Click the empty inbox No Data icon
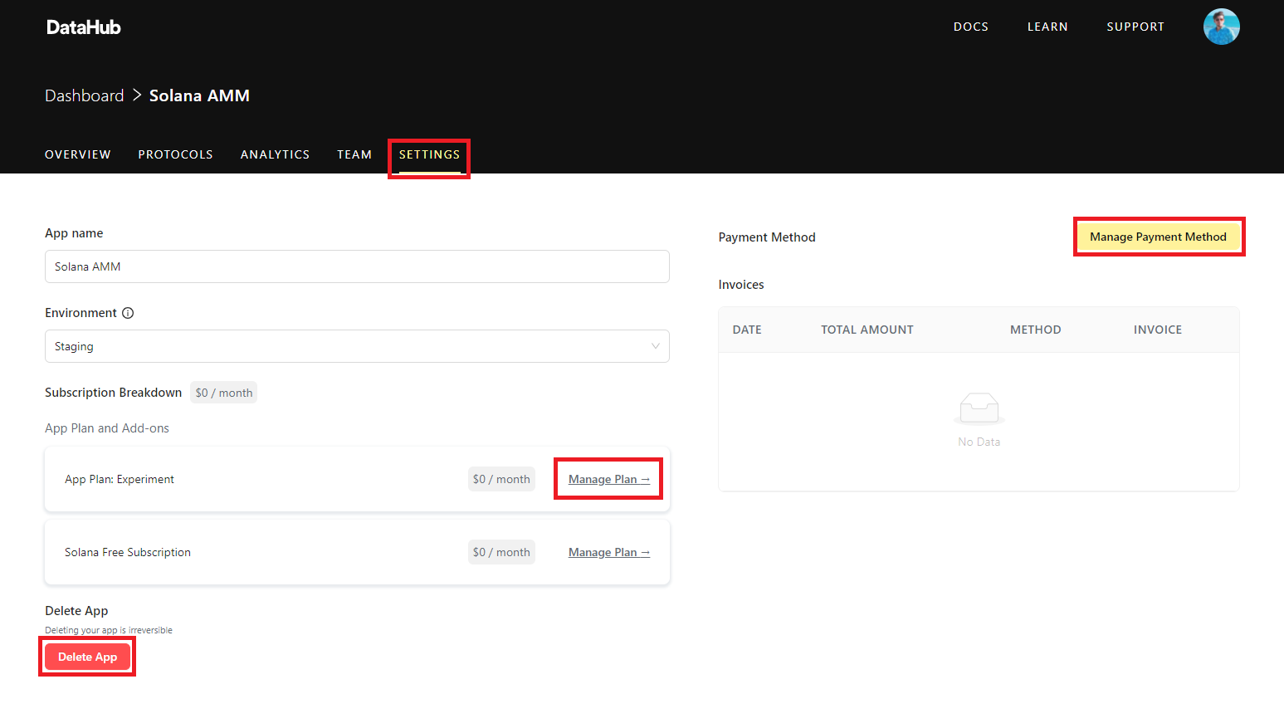 (x=979, y=408)
